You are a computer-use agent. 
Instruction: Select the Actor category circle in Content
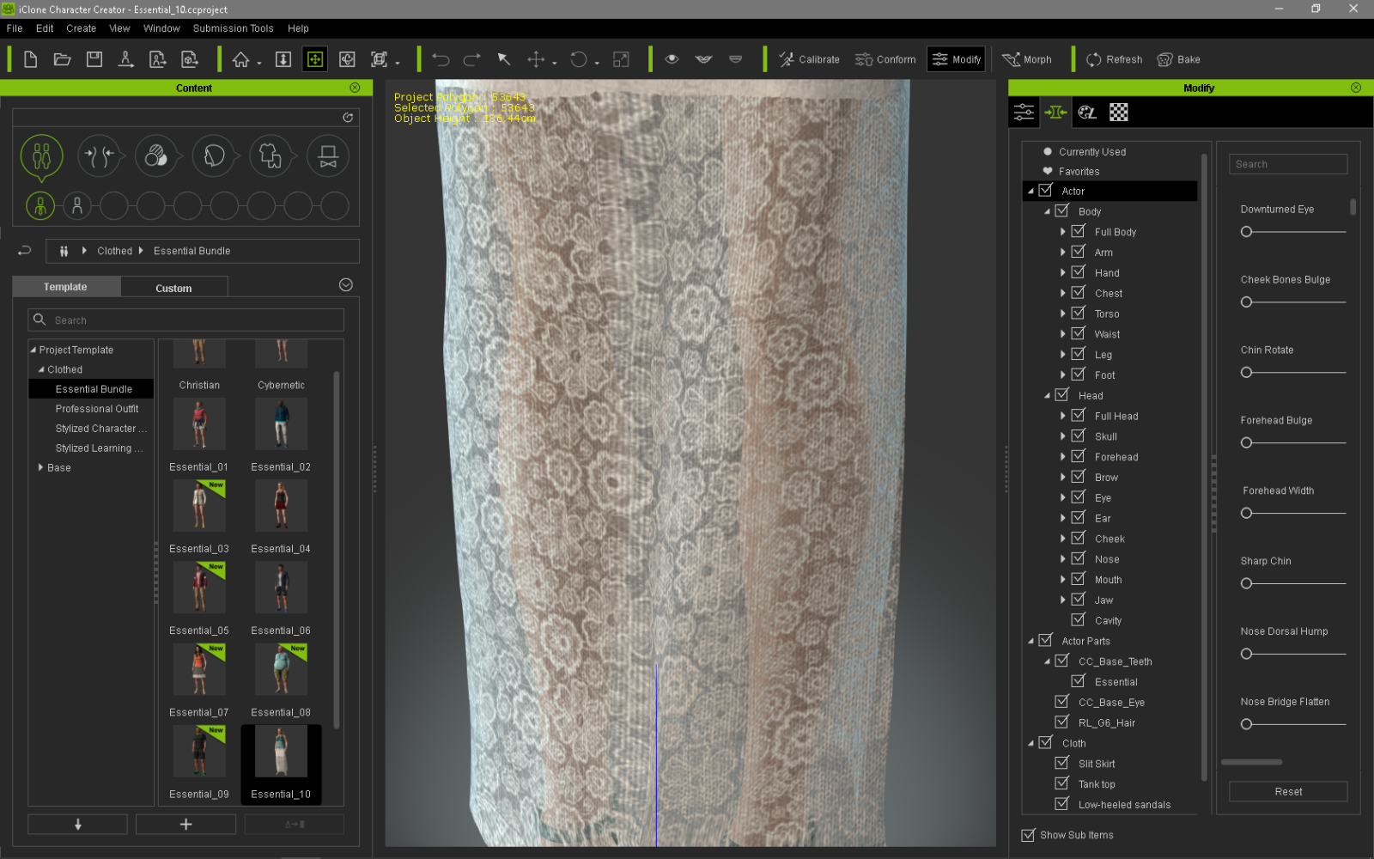[42, 156]
